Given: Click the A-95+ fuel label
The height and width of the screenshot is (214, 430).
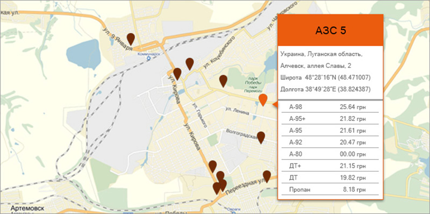Looking at the screenshot, I should [x=297, y=119].
